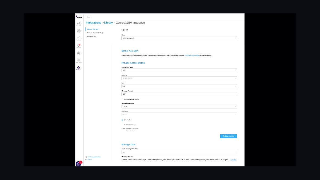320x180 pixels.
Task: Click the Enable Mutual TLS label
Action: point(130,124)
